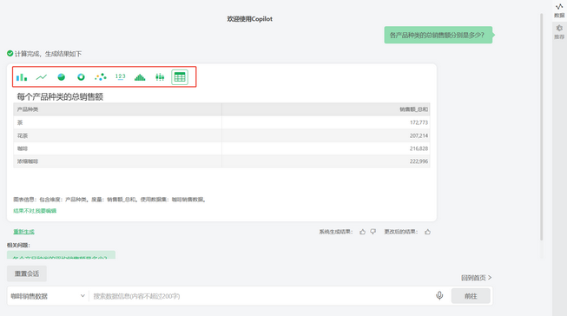
Task: Thumbs up the modified result
Action: (x=428, y=232)
